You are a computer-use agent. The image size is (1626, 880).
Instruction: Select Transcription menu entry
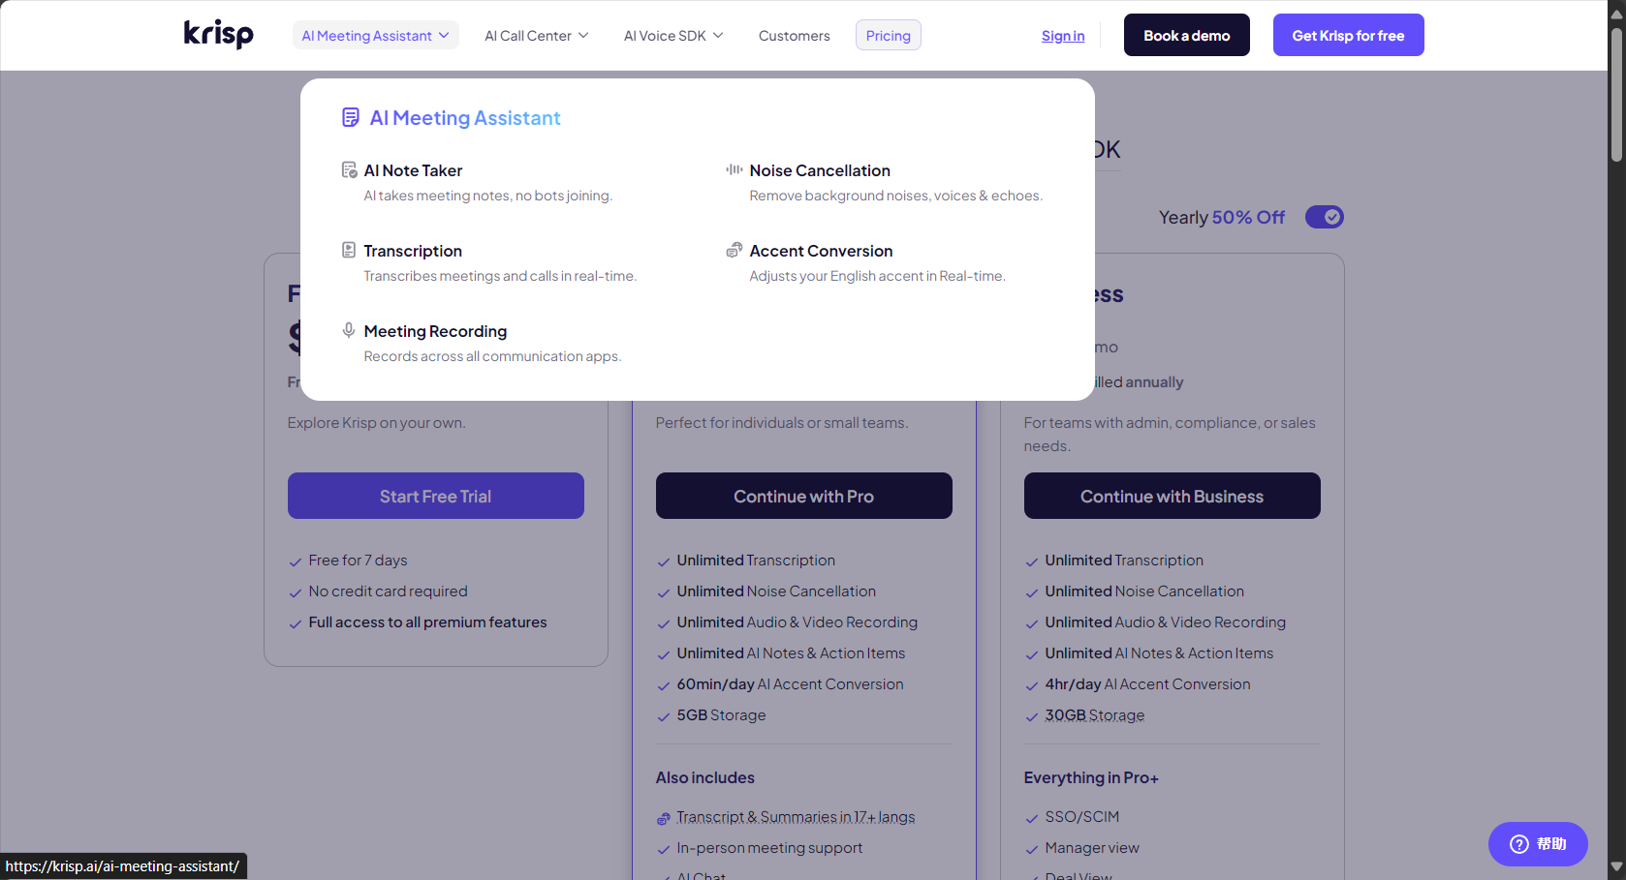tap(489, 262)
